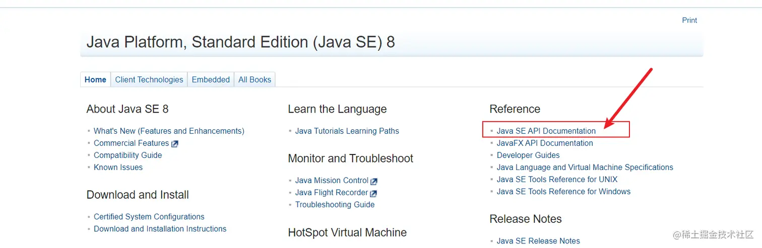Click the Known Issues link
Viewport: 762px width, 248px height.
click(x=118, y=167)
